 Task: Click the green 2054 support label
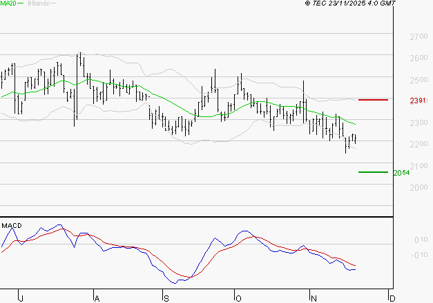401,173
